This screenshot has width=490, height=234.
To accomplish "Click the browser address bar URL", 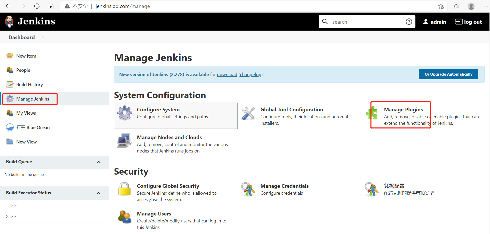I will coord(123,6).
